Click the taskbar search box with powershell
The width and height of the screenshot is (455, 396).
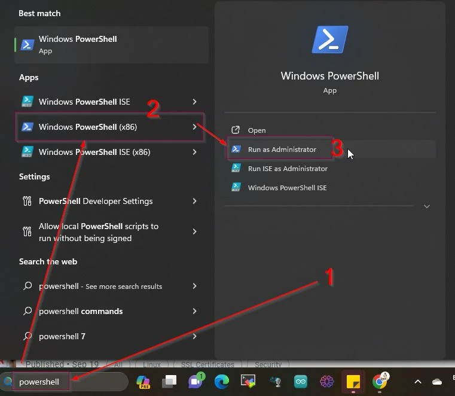[x=65, y=382]
